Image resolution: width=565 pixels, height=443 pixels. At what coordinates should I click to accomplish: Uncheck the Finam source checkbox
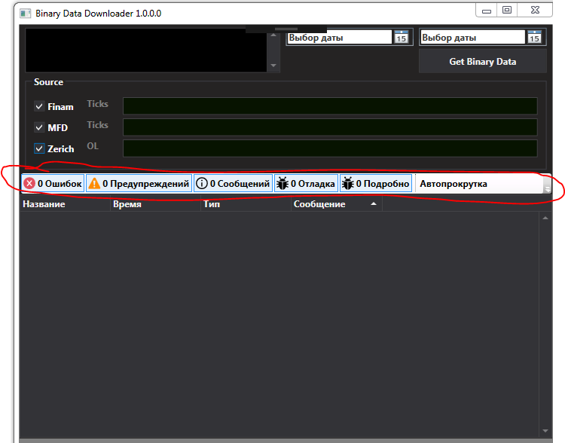[x=40, y=107]
